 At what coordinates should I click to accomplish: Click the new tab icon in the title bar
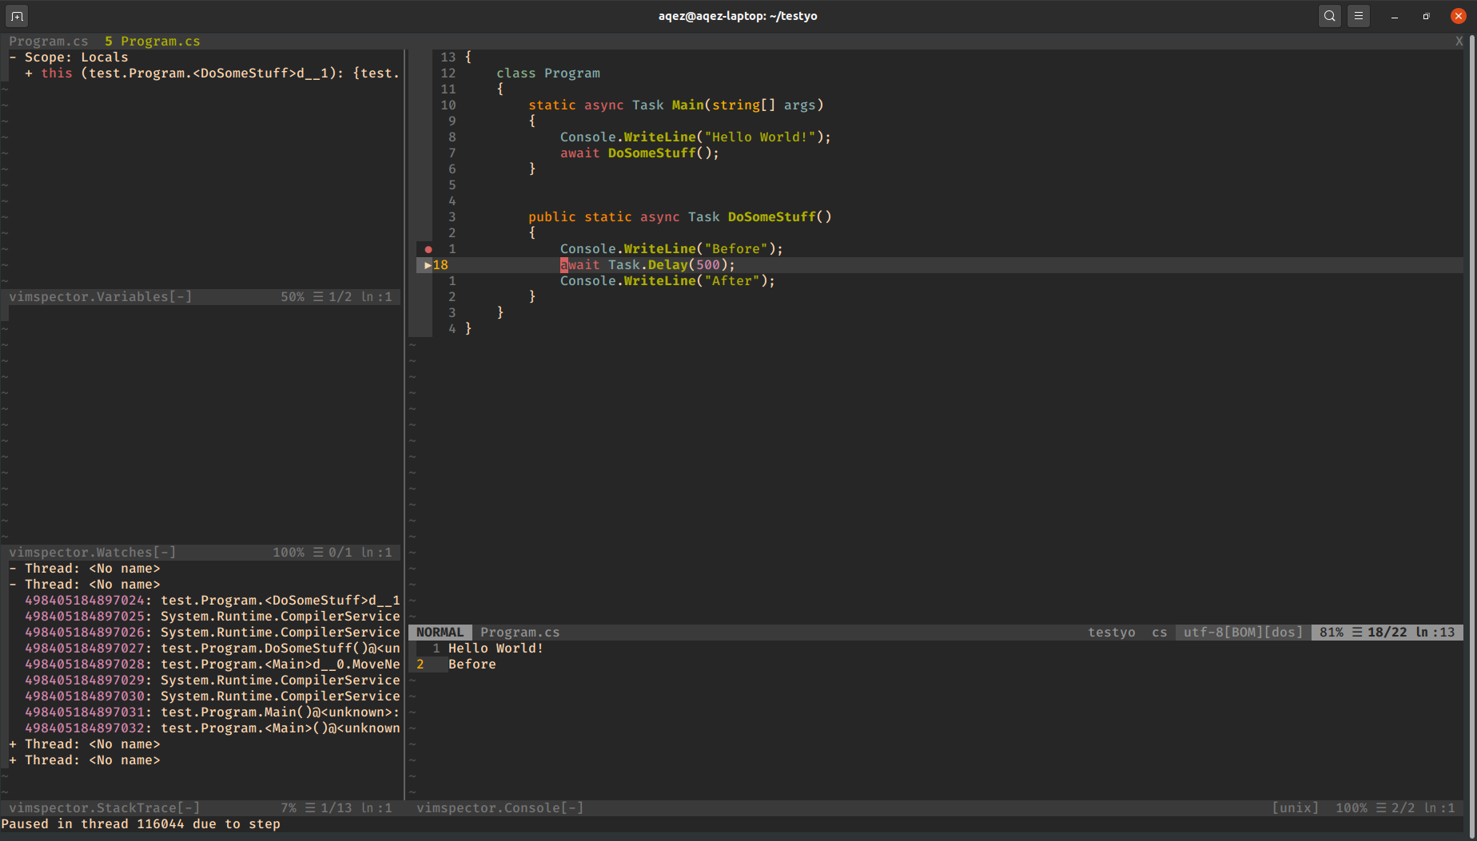pos(17,16)
